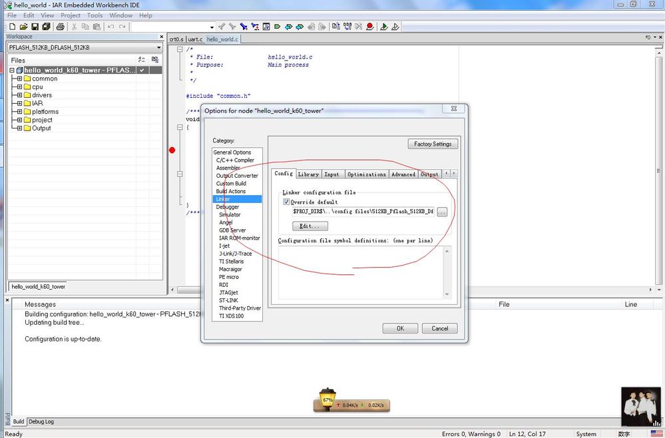Toggle the checkmark beside hello_world_k60_tower project
The height and width of the screenshot is (438, 665).
coord(142,70)
